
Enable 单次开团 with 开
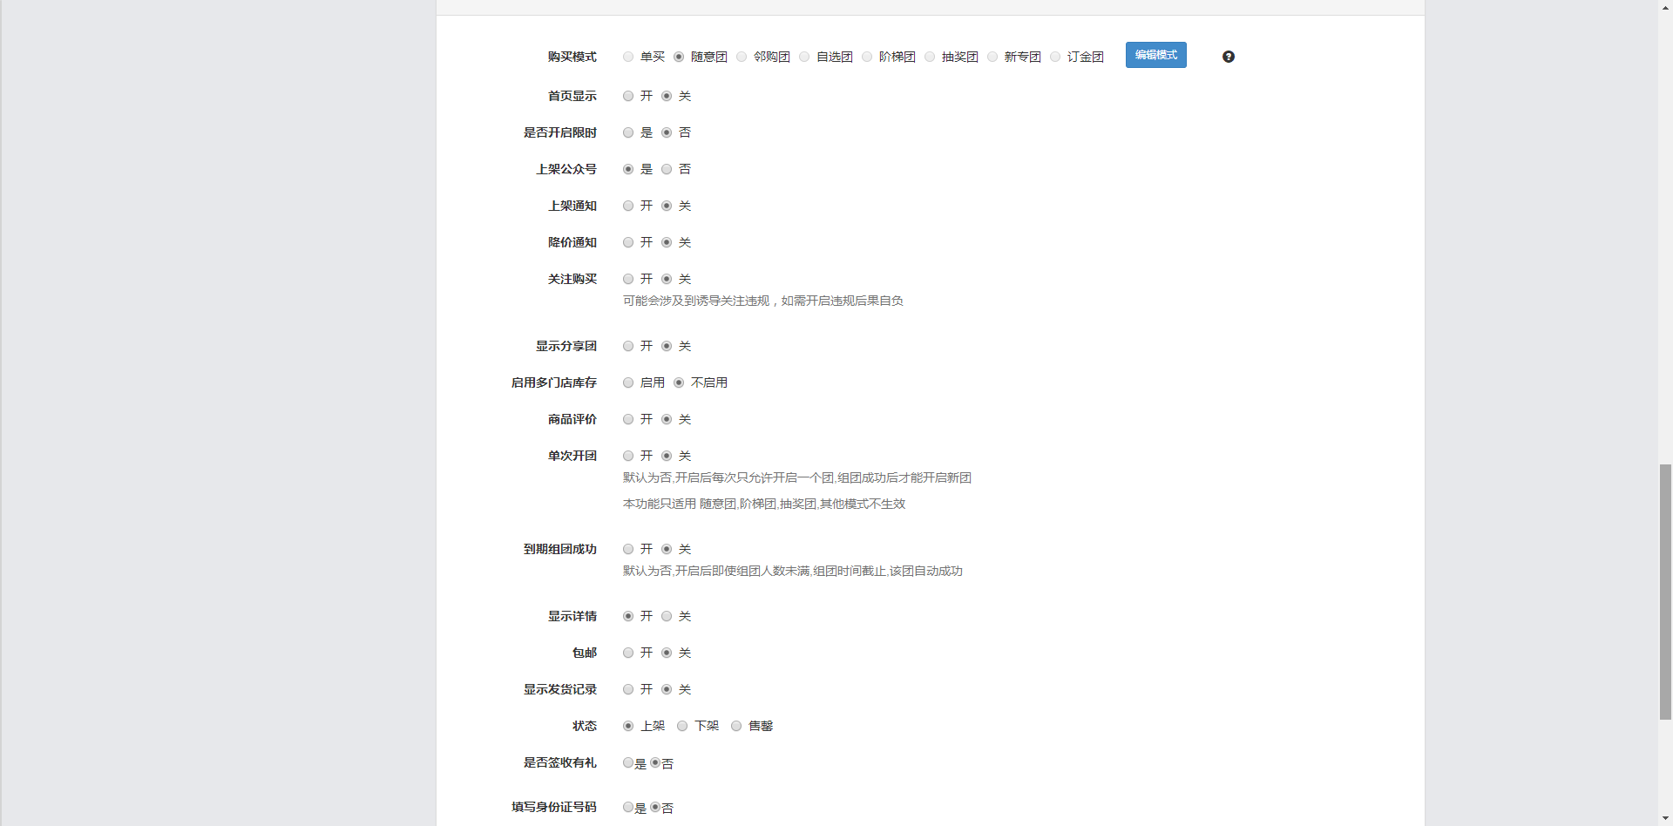[628, 456]
